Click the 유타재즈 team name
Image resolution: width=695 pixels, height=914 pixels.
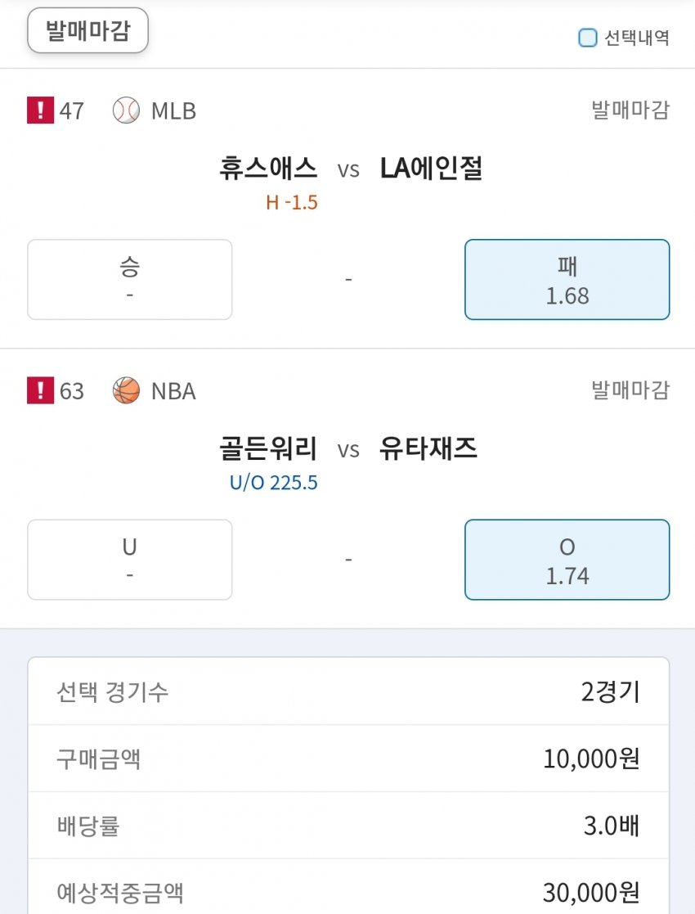click(x=428, y=448)
